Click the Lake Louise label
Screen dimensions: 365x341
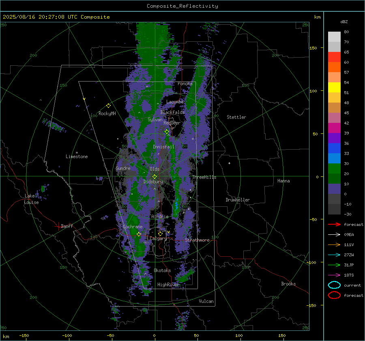(32, 199)
